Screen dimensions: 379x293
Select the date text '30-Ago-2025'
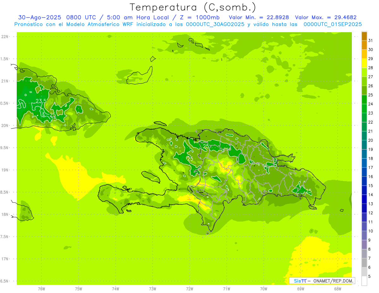point(40,17)
